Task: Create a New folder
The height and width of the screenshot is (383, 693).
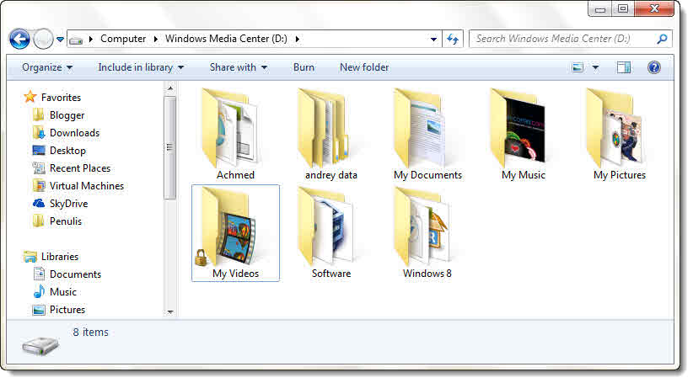Action: [x=364, y=67]
